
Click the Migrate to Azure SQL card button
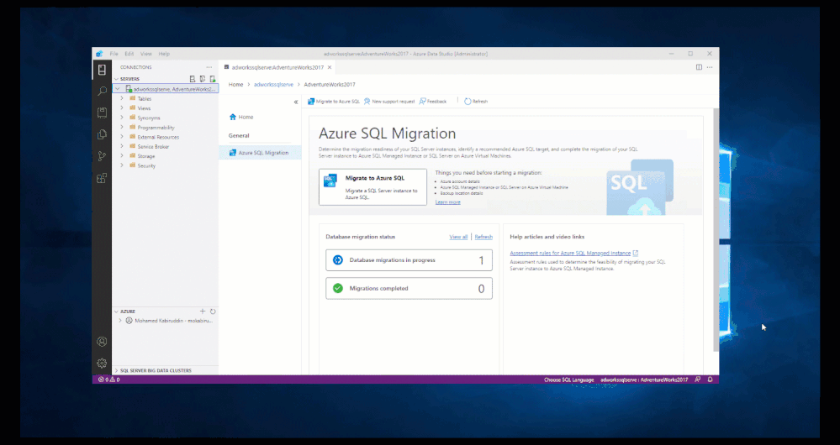click(x=372, y=187)
